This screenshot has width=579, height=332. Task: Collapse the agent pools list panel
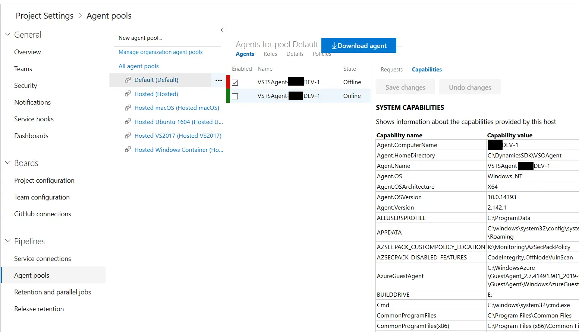point(221,30)
